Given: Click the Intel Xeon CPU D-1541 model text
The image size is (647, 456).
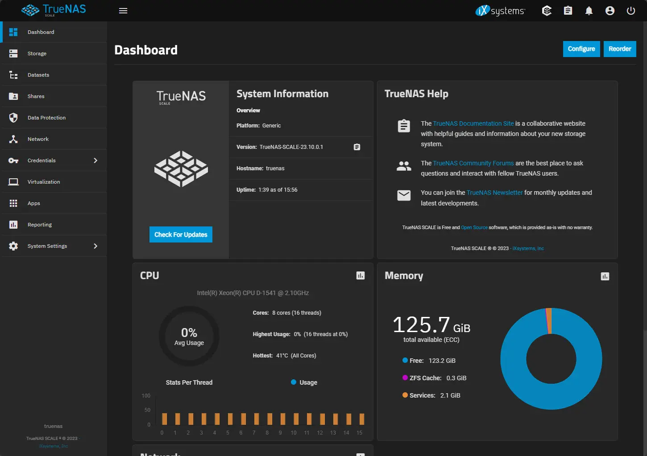Looking at the screenshot, I should (x=253, y=293).
